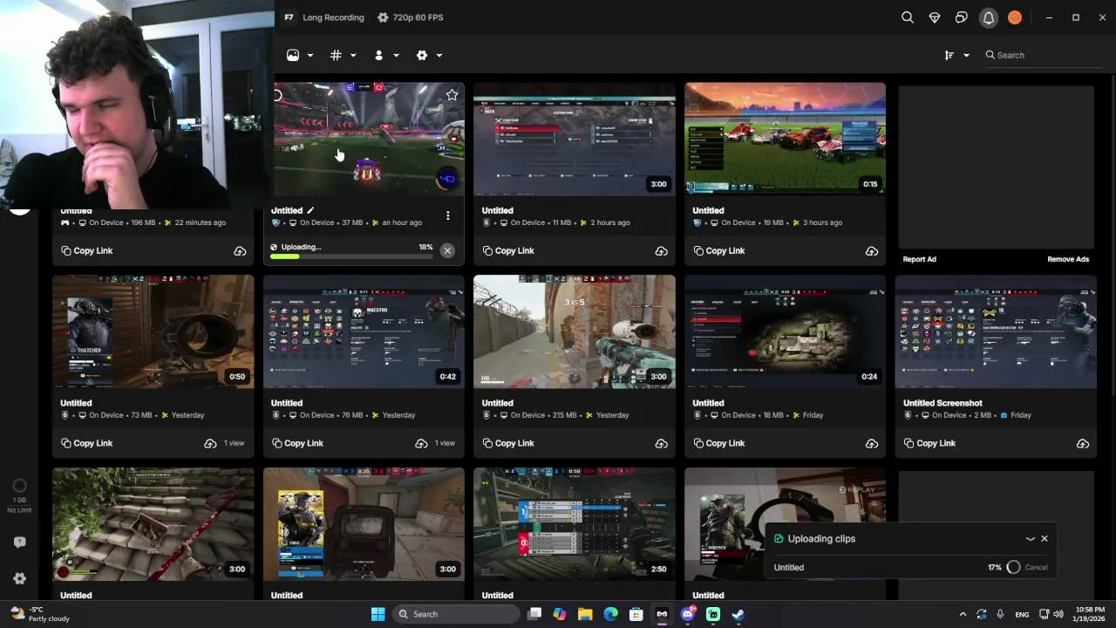Open the 1 GB storage usage indicator

click(19, 494)
